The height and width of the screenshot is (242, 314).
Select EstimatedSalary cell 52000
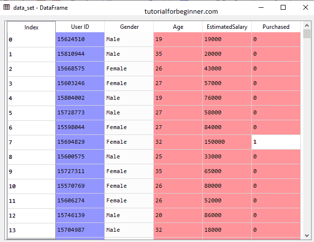click(x=227, y=200)
